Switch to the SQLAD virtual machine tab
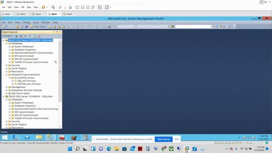272x153 pixels. pyautogui.click(x=38, y=14)
